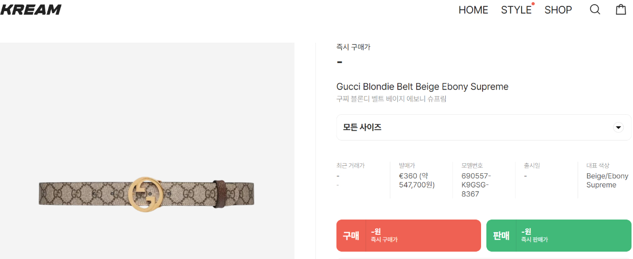Click the €360 release price value
Screen dimensions: 633x259
tap(417, 181)
